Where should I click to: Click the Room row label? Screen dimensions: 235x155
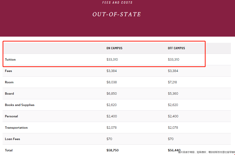point(9,82)
